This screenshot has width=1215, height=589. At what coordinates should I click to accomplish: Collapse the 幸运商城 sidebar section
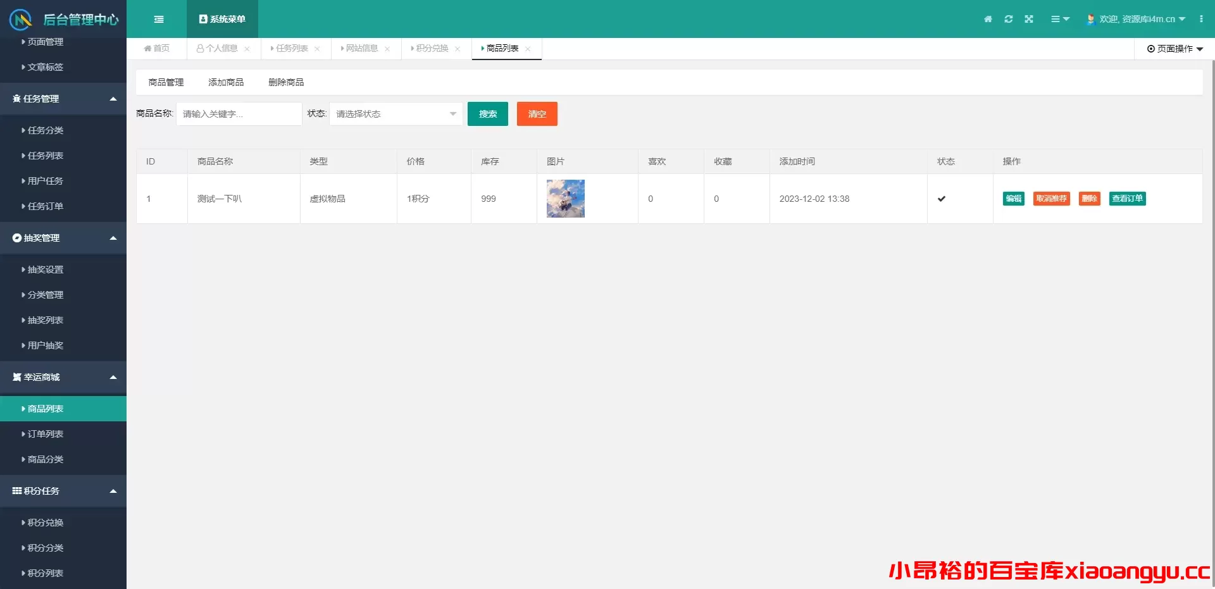tap(113, 377)
